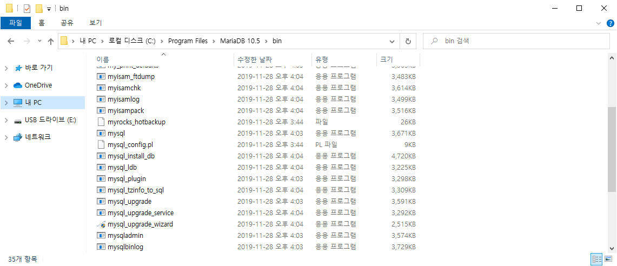This screenshot has width=617, height=266.
Task: Click the myisamchk file icon
Action: coord(101,88)
